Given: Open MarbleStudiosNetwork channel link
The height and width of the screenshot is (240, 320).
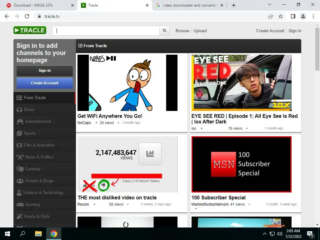Looking at the screenshot, I should tap(210, 204).
